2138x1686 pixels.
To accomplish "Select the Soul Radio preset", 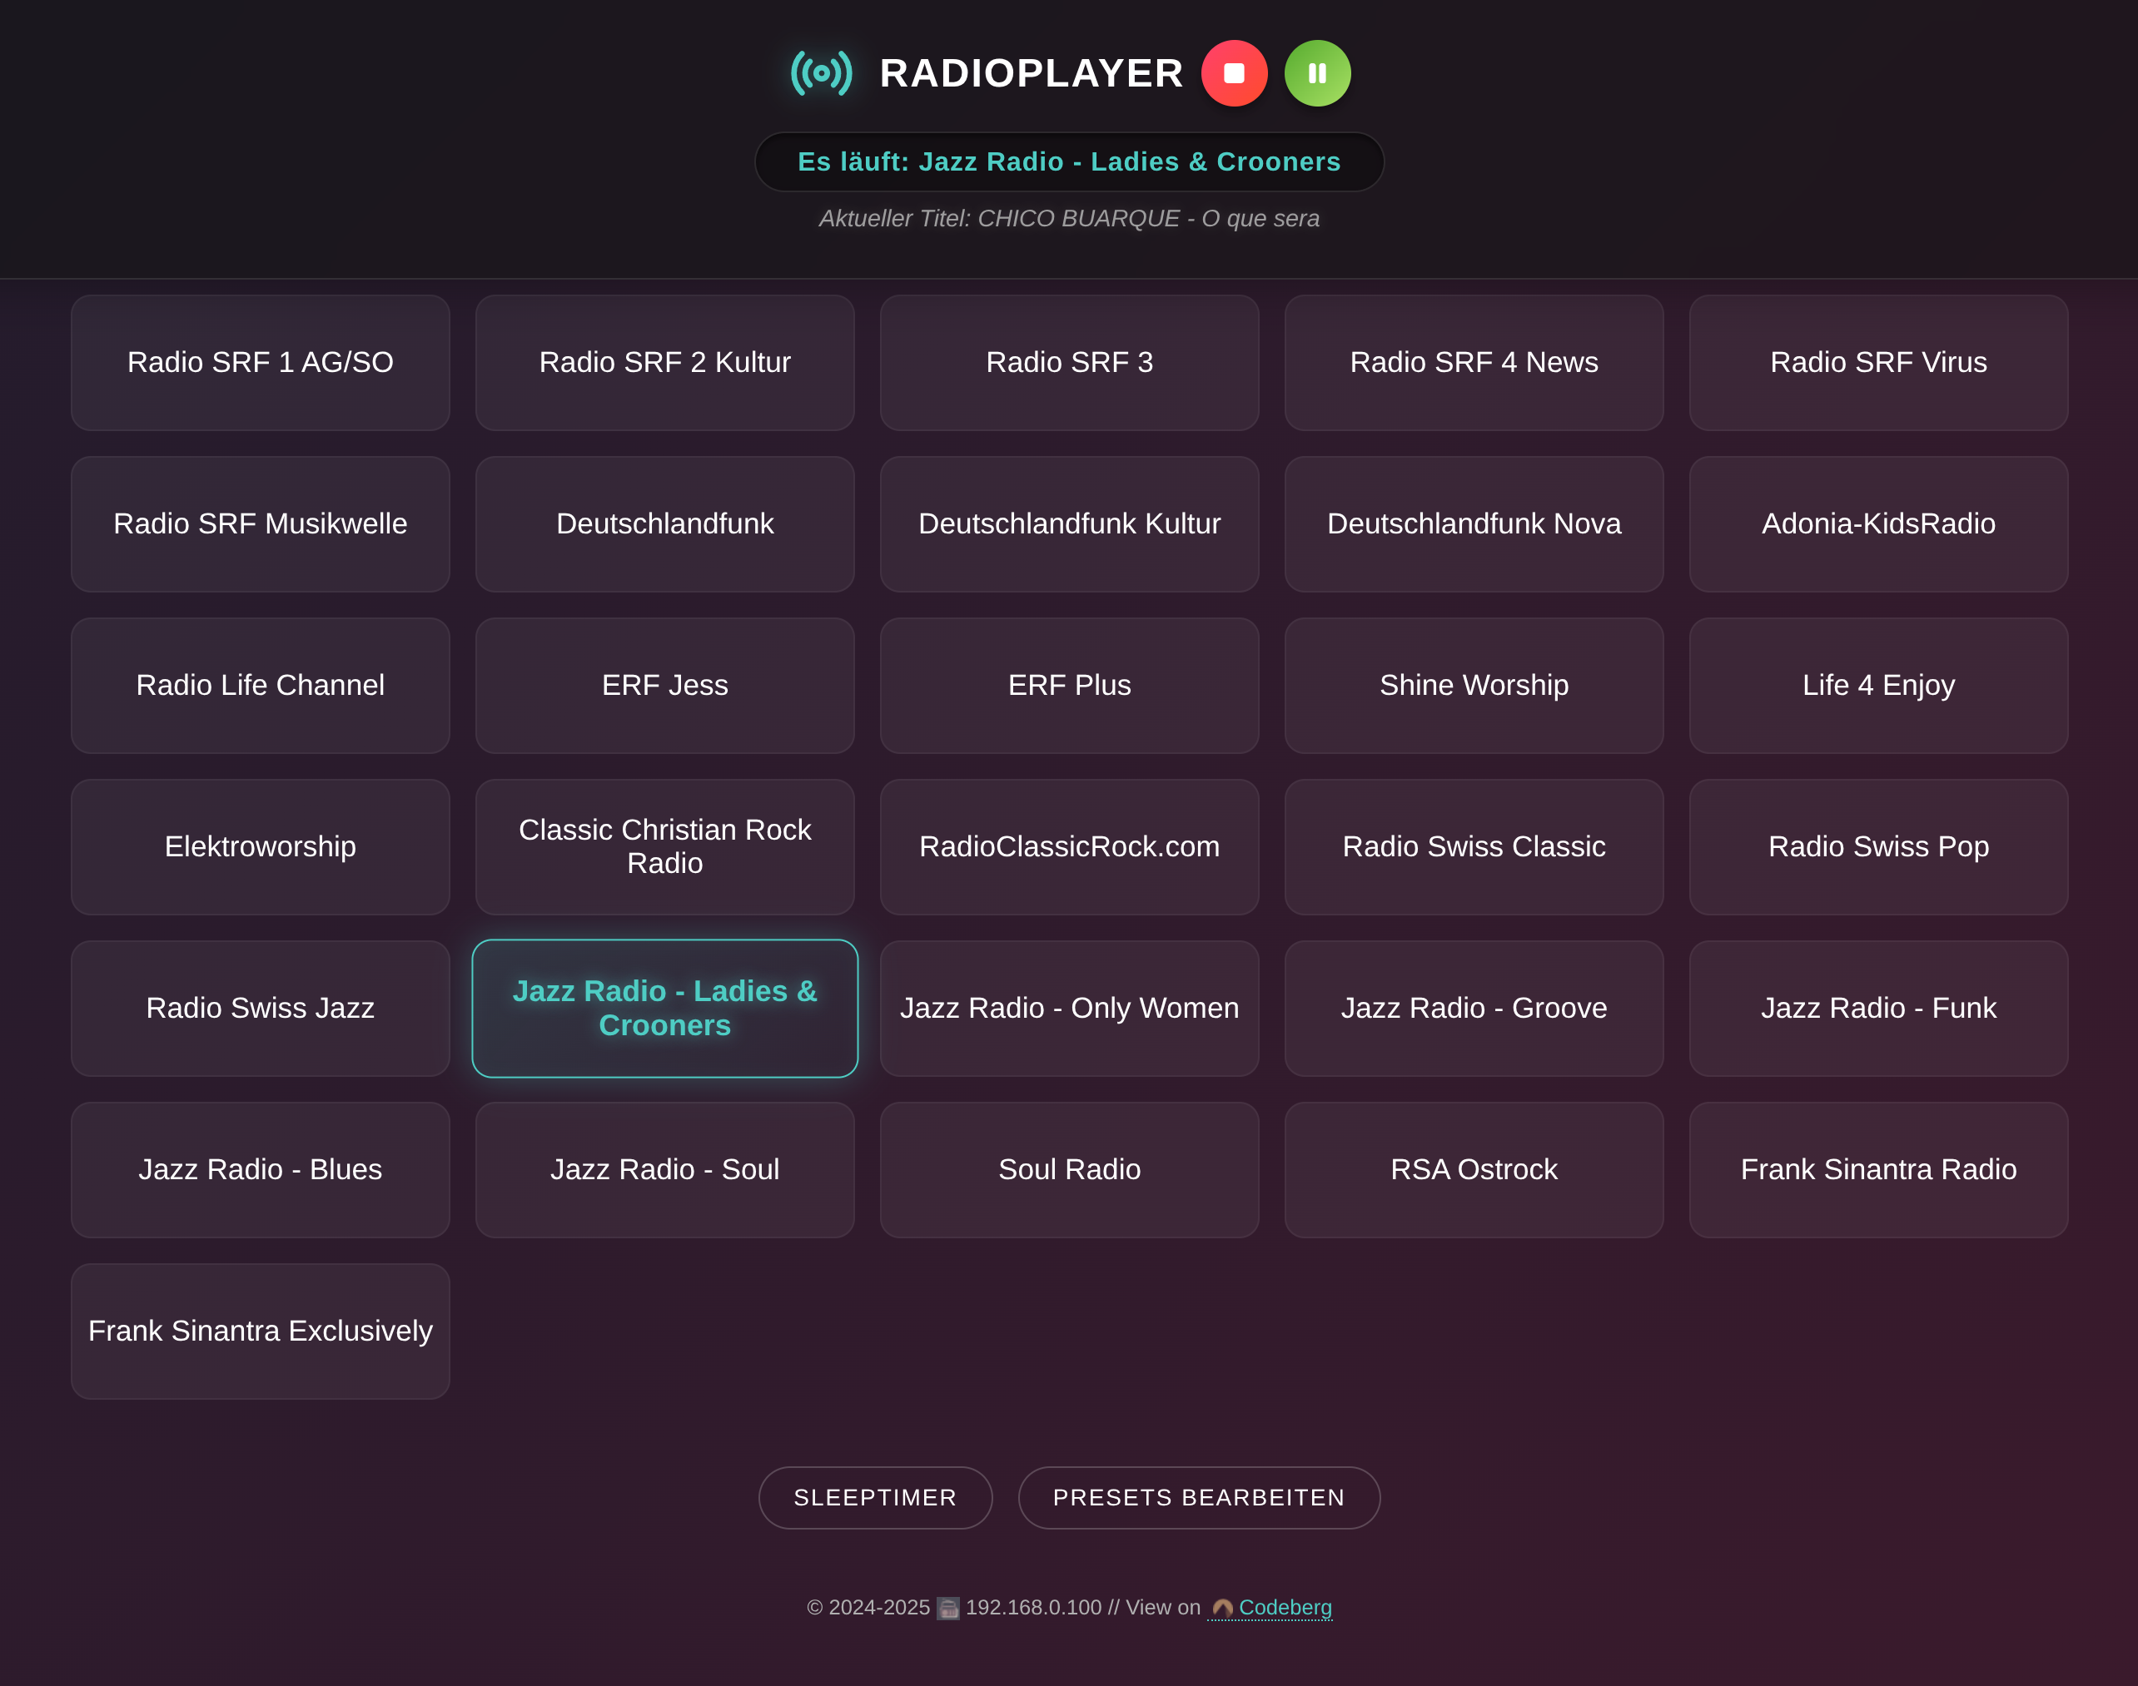I will [x=1068, y=1170].
